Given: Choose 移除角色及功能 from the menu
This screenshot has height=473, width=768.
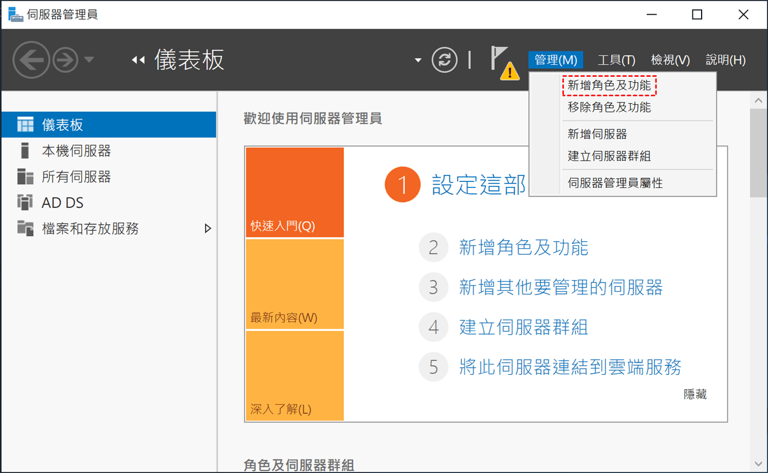Looking at the screenshot, I should coord(609,107).
